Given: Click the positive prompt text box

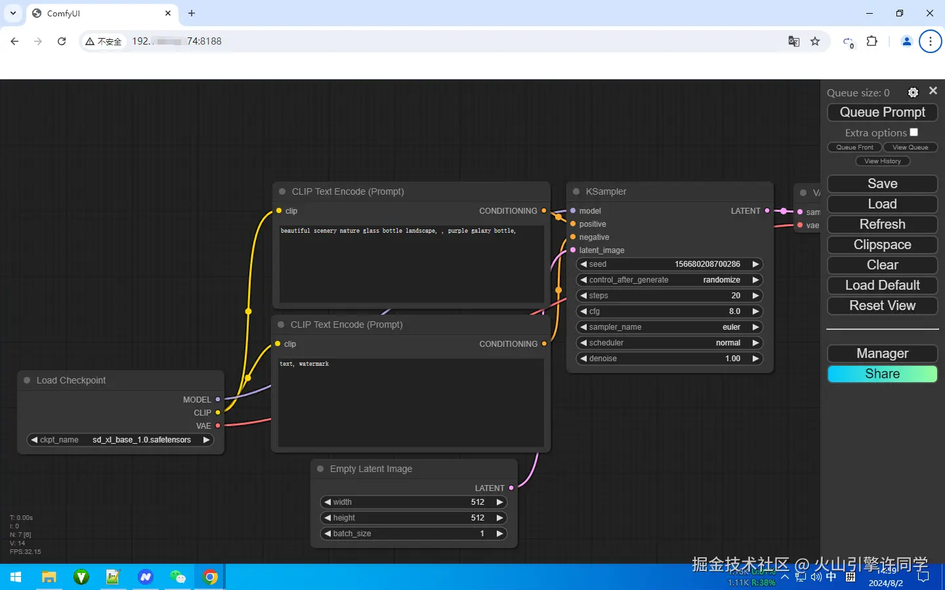Looking at the screenshot, I should [x=411, y=264].
